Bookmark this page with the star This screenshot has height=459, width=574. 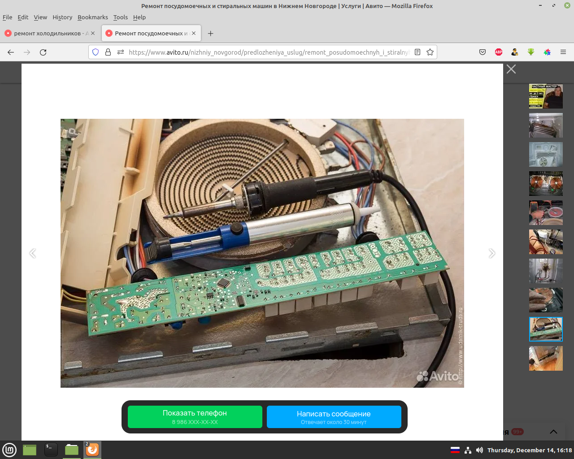coord(430,52)
